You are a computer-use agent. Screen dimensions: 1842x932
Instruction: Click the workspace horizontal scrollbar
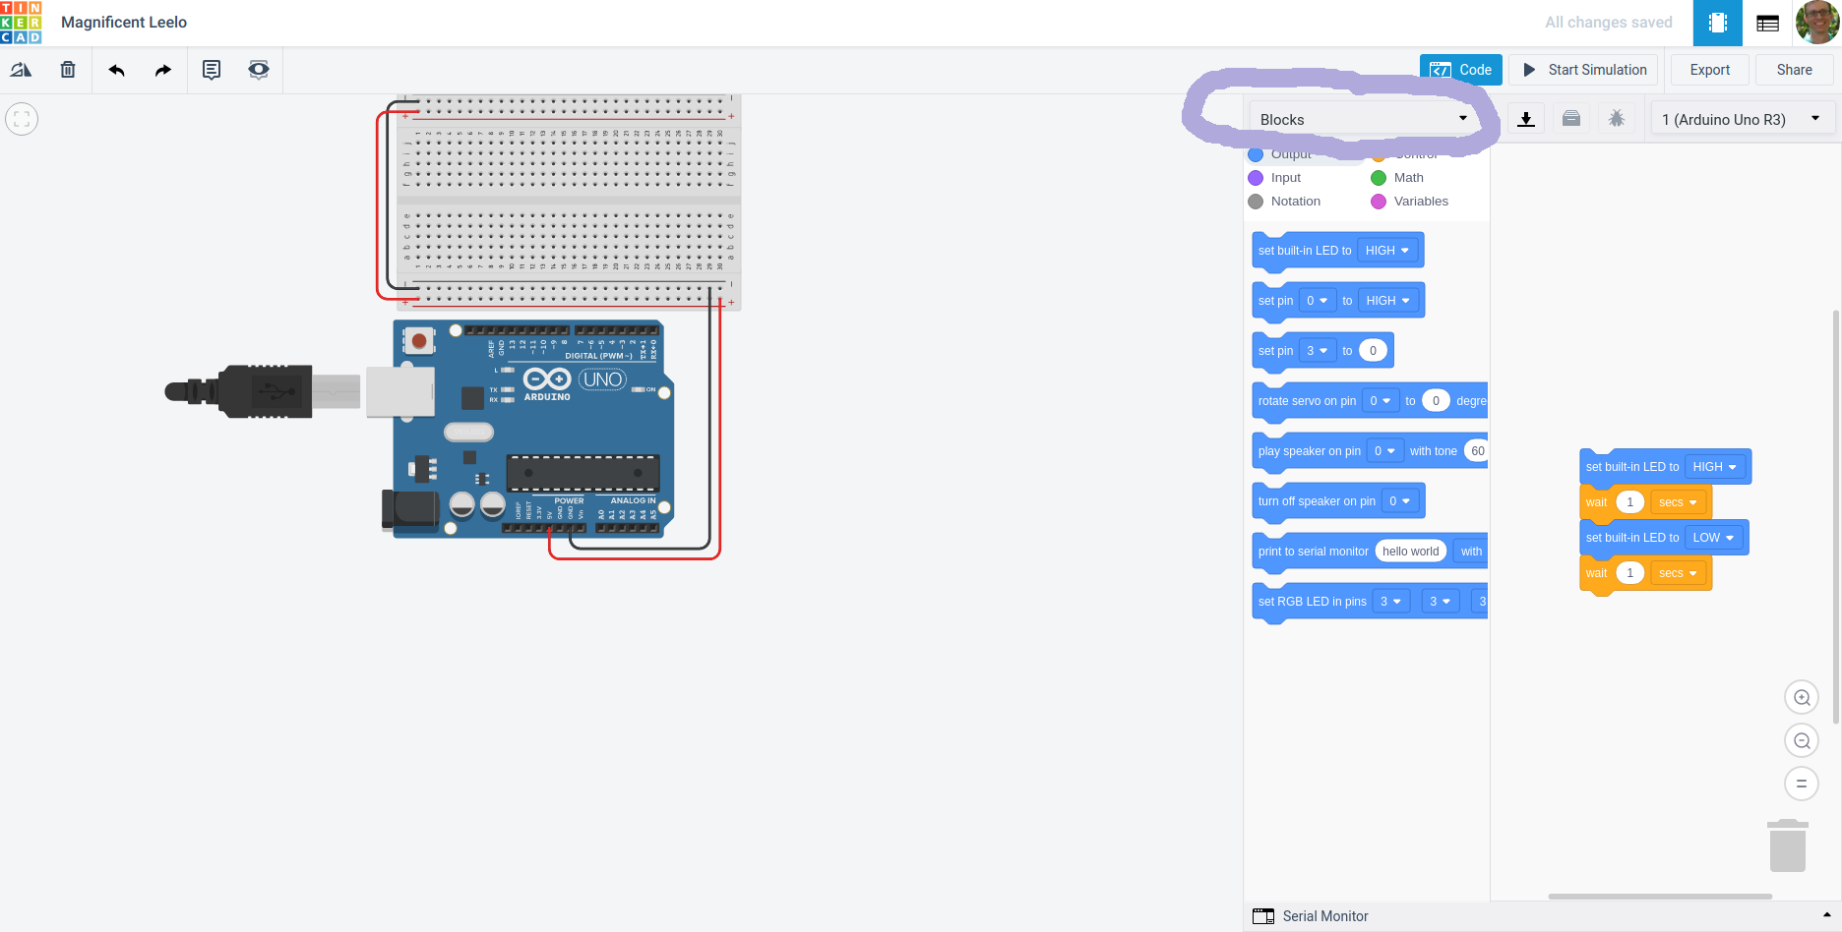point(1660,897)
